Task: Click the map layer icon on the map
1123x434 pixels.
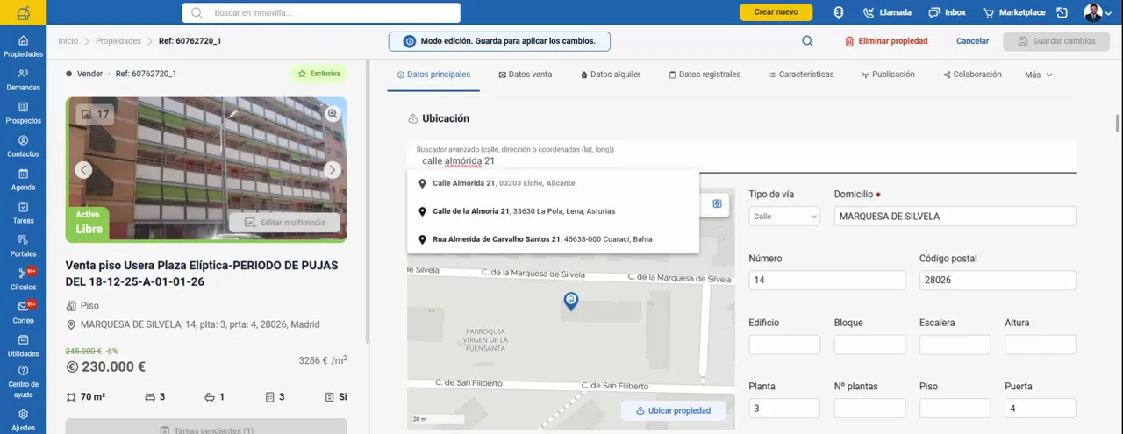Action: pos(717,204)
